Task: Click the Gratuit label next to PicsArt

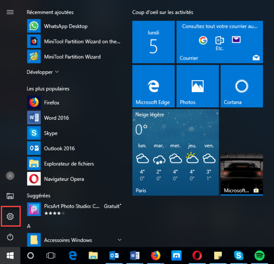Action: [x=112, y=206]
